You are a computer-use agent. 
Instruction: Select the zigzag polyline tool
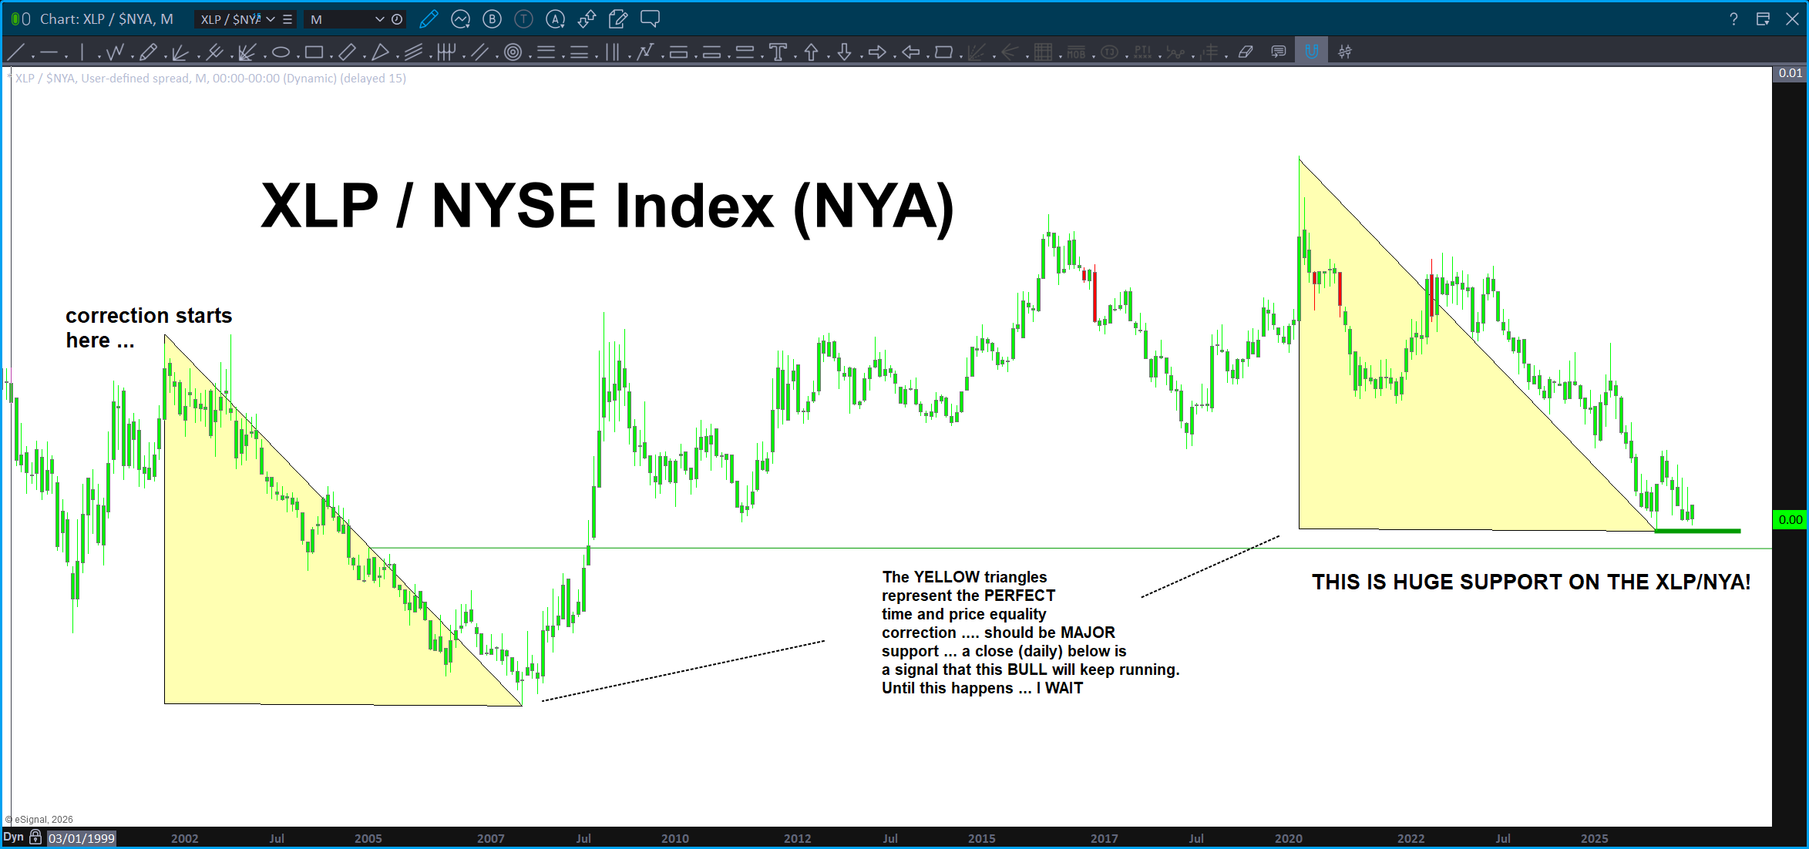tap(115, 52)
